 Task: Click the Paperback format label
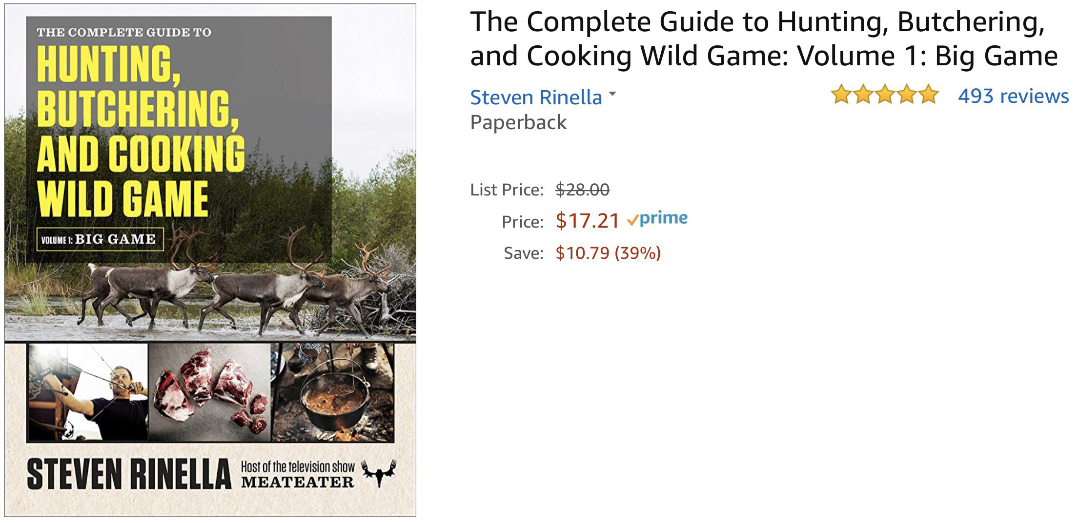coord(518,122)
